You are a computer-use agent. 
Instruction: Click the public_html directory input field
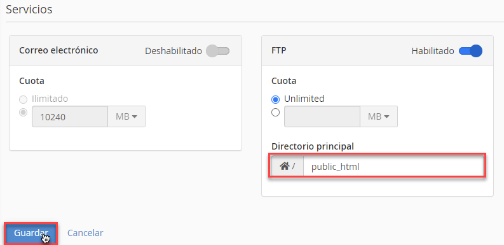[x=393, y=167]
